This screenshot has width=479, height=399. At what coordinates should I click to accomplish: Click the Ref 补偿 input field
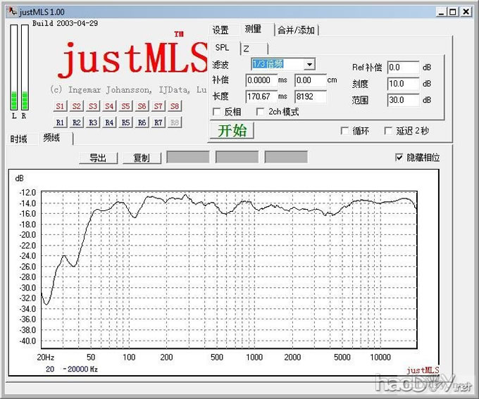click(x=402, y=68)
